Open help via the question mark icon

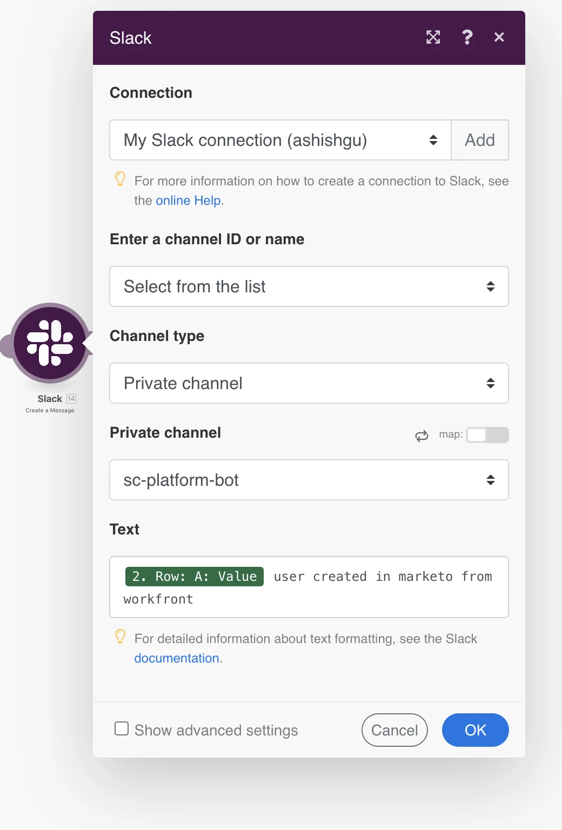point(467,37)
